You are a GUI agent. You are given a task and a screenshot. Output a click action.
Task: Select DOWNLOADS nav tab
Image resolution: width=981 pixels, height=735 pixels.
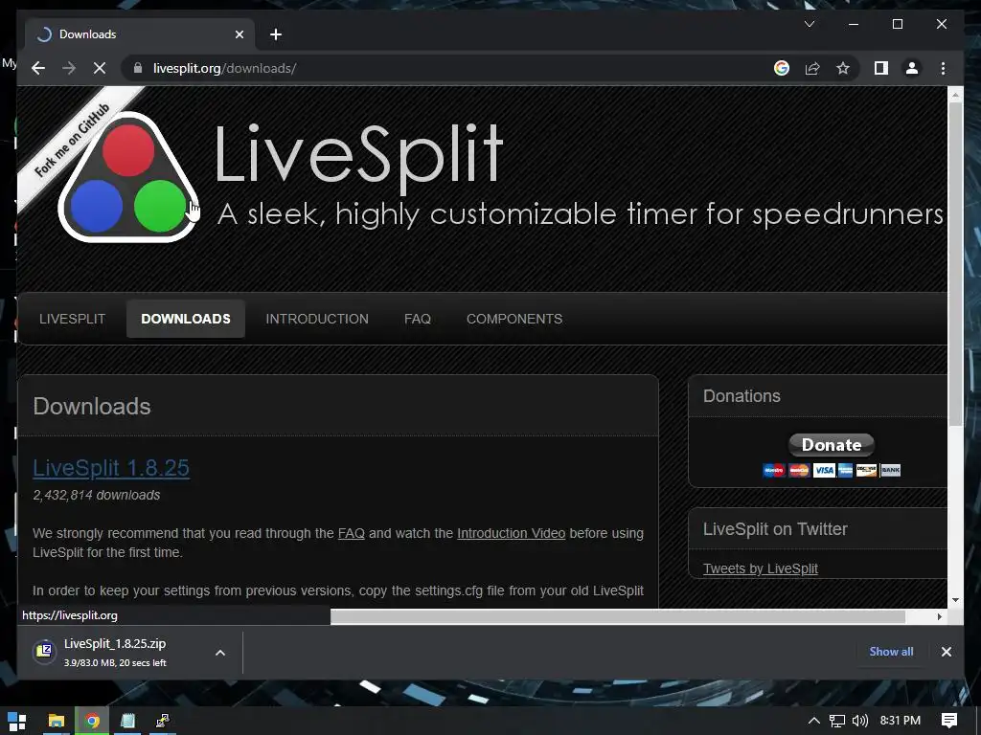tap(186, 319)
